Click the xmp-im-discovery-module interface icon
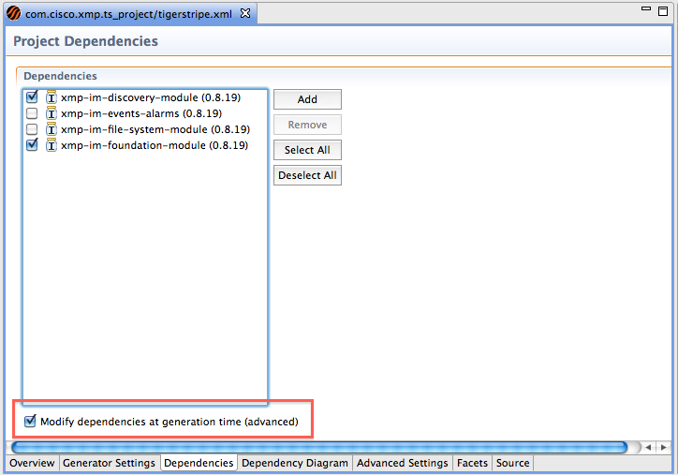The height and width of the screenshot is (475, 678). click(x=52, y=97)
